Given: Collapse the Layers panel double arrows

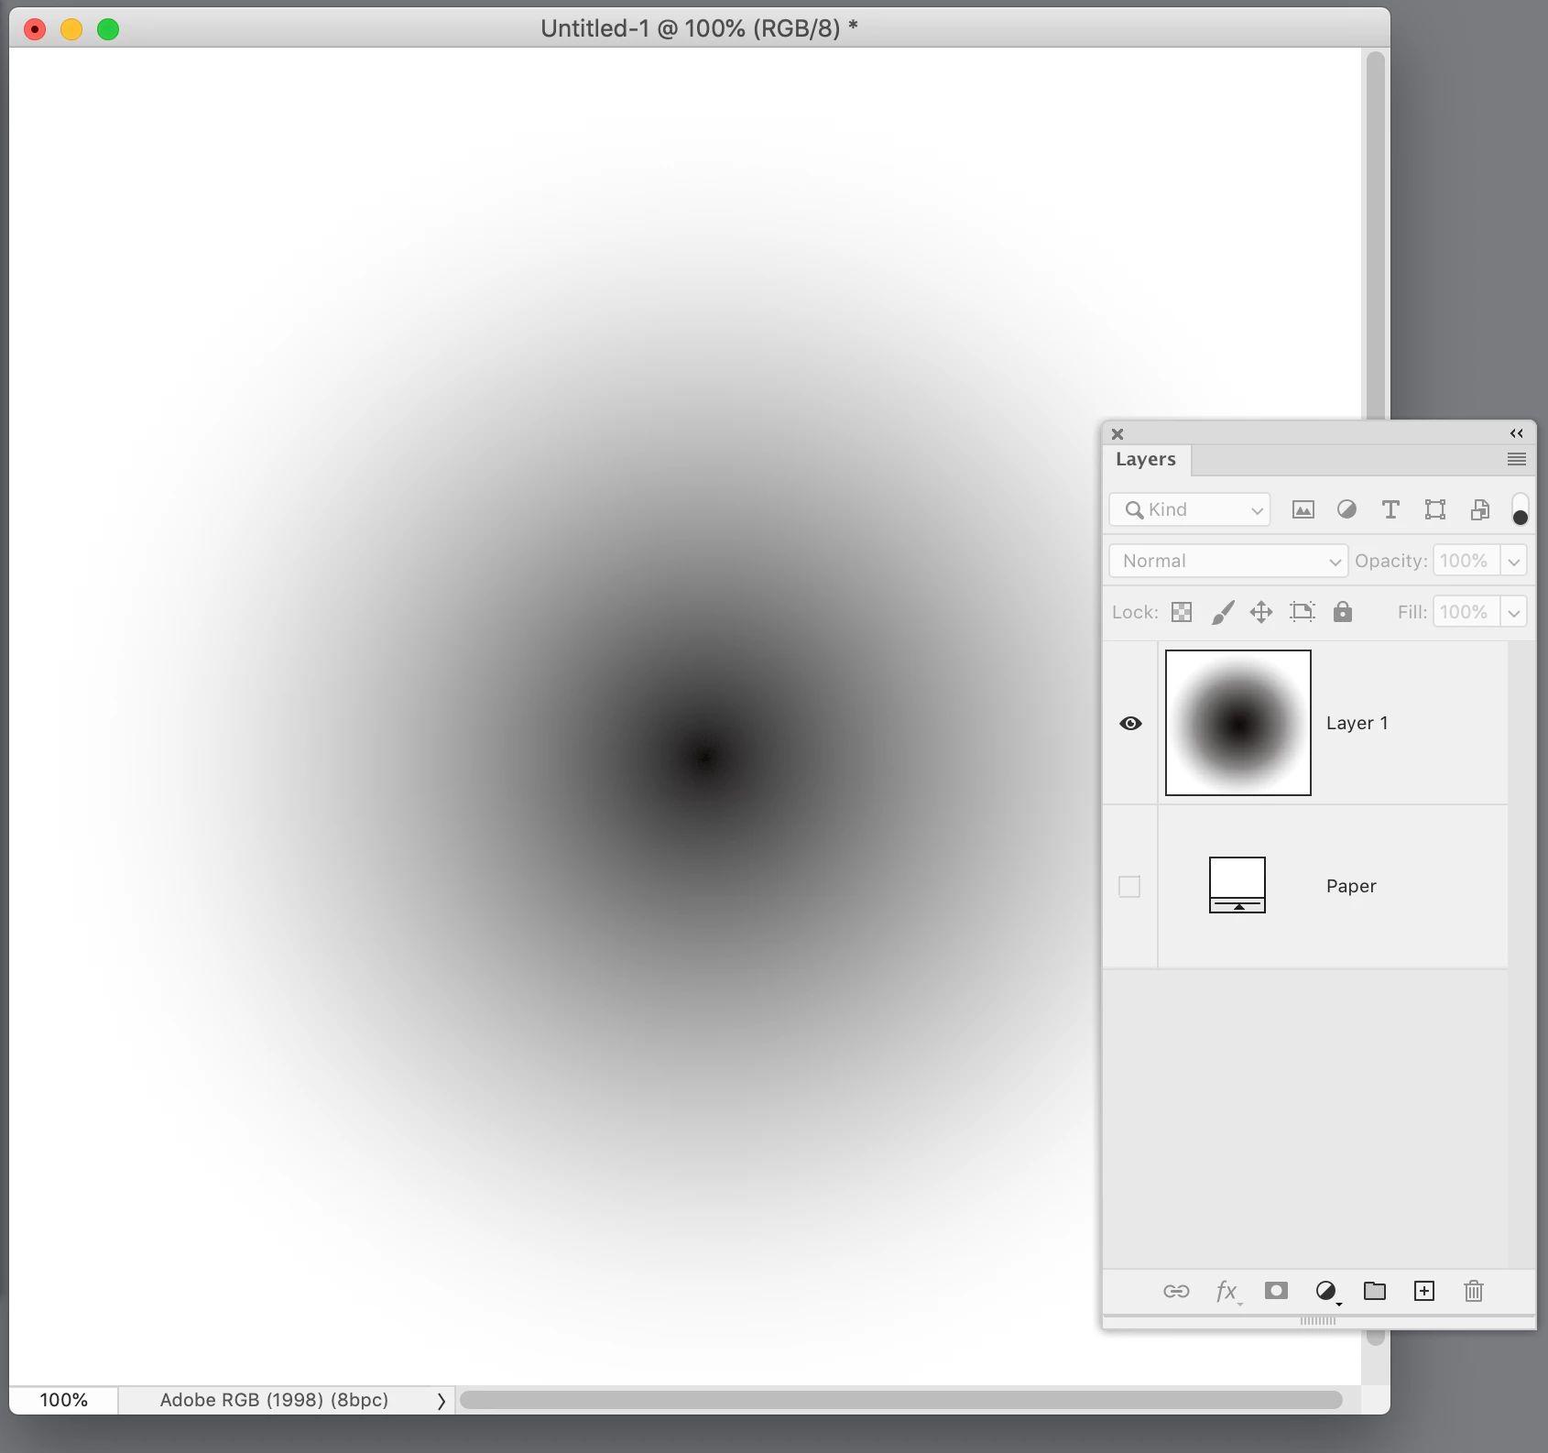Looking at the screenshot, I should point(1517,433).
